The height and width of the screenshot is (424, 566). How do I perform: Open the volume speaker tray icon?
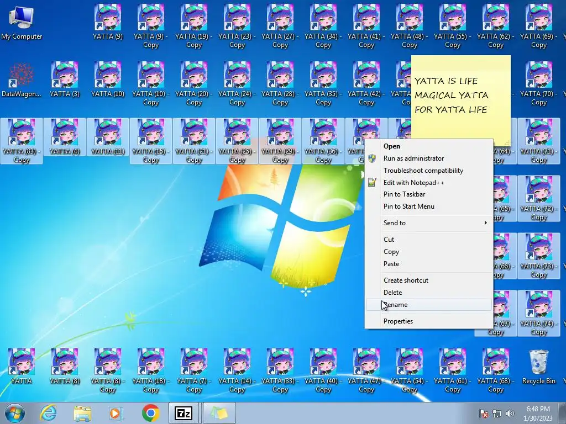coord(510,414)
